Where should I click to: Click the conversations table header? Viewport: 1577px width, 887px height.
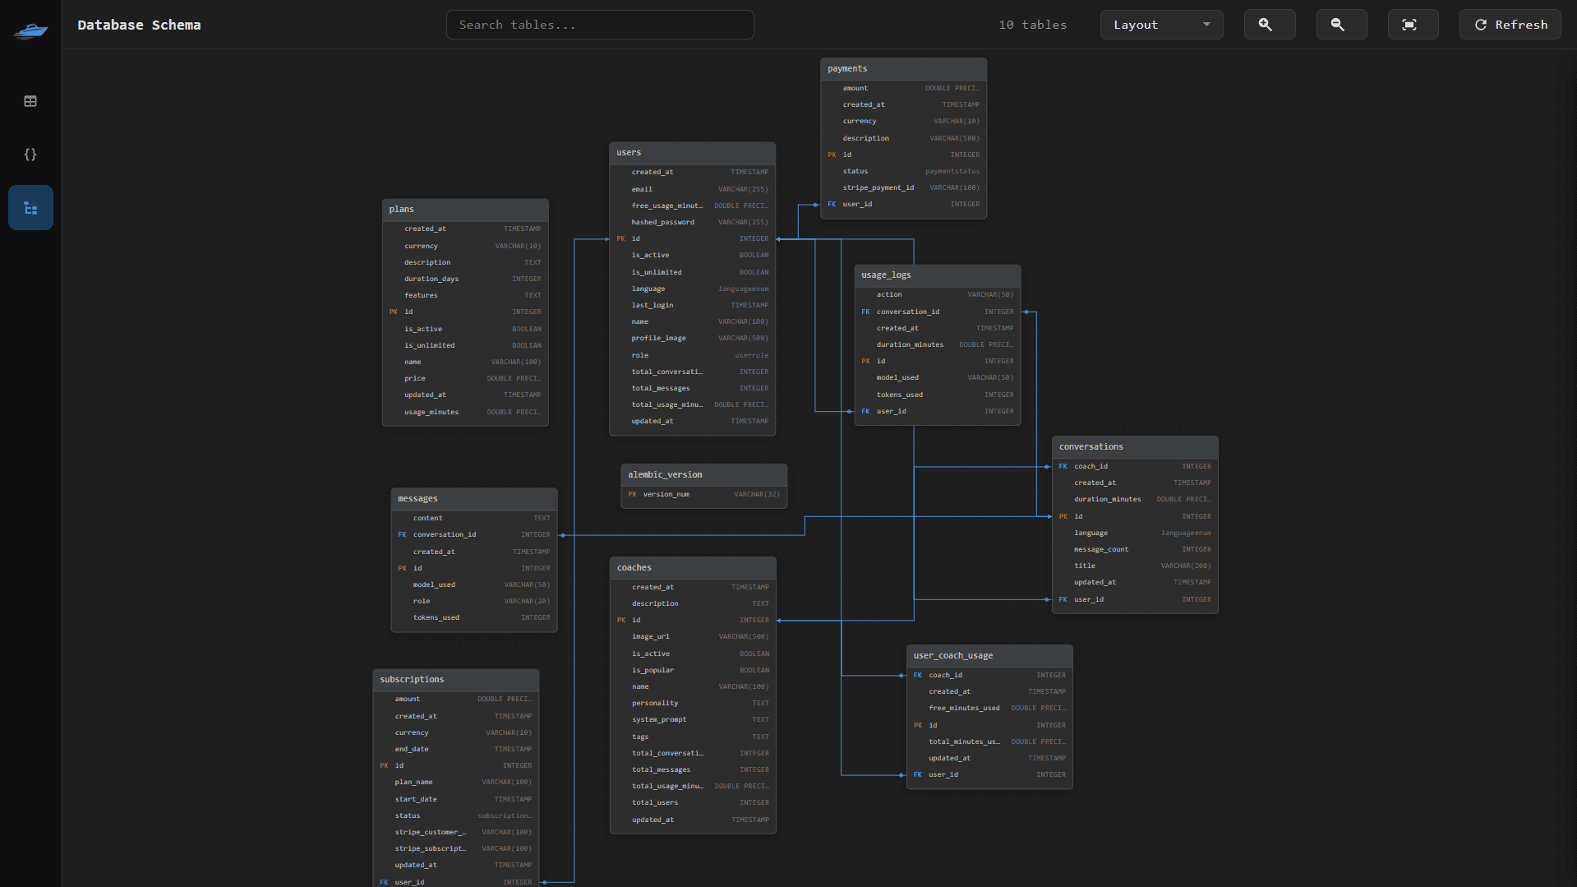point(1134,447)
